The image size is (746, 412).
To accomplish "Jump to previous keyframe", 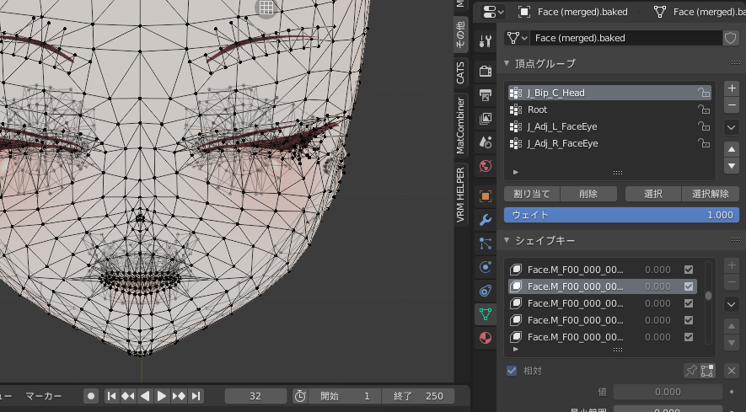I will [x=128, y=396].
